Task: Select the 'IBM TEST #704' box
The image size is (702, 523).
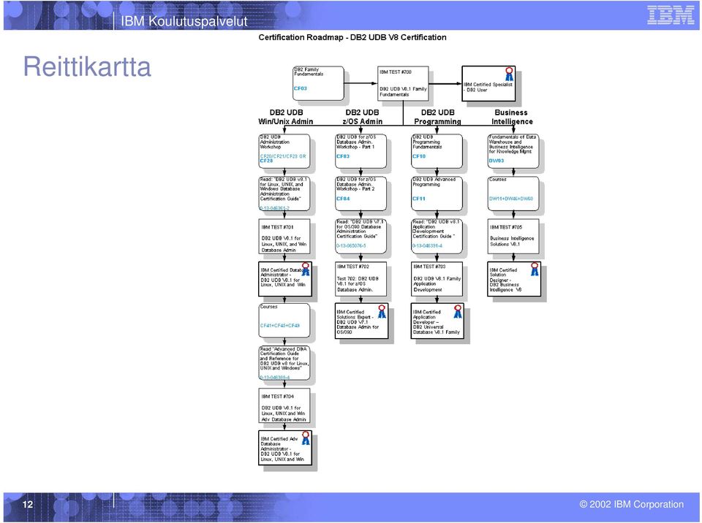Action: click(284, 406)
